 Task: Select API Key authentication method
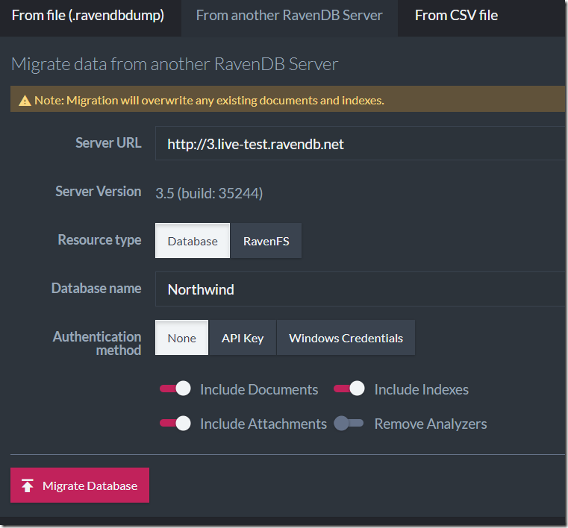[243, 338]
